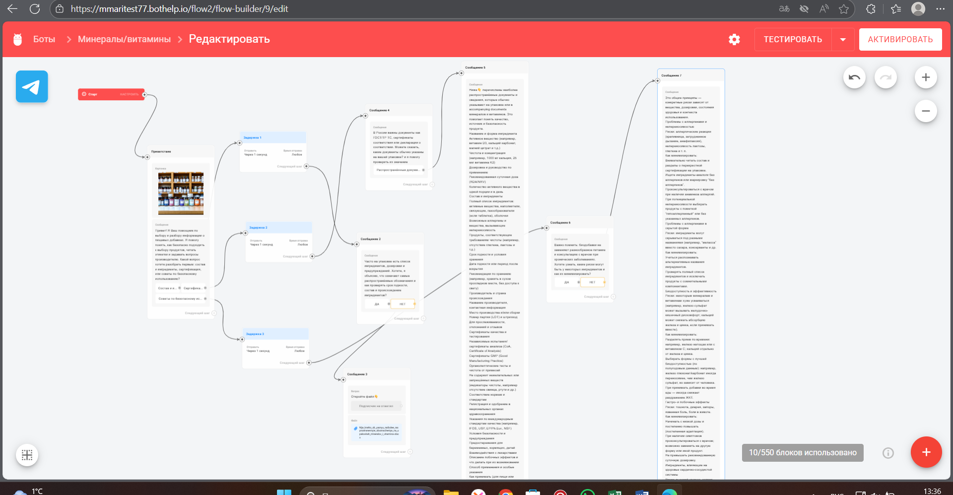
Task: Click the Следующий шаг connector port of Сообщение 4
Action: [432, 184]
